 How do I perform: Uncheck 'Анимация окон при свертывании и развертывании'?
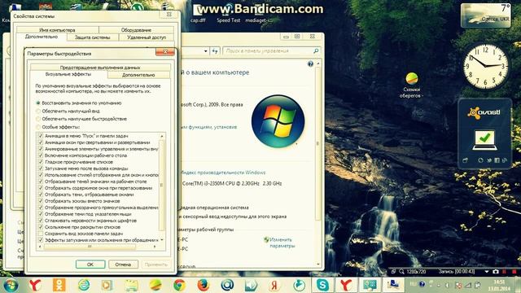pyautogui.click(x=41, y=142)
